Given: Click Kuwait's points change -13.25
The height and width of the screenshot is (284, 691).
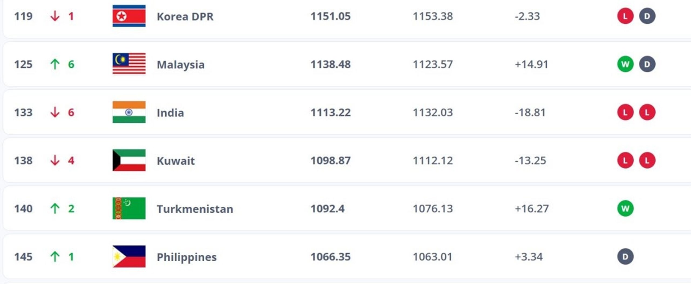Looking at the screenshot, I should (x=530, y=161).
